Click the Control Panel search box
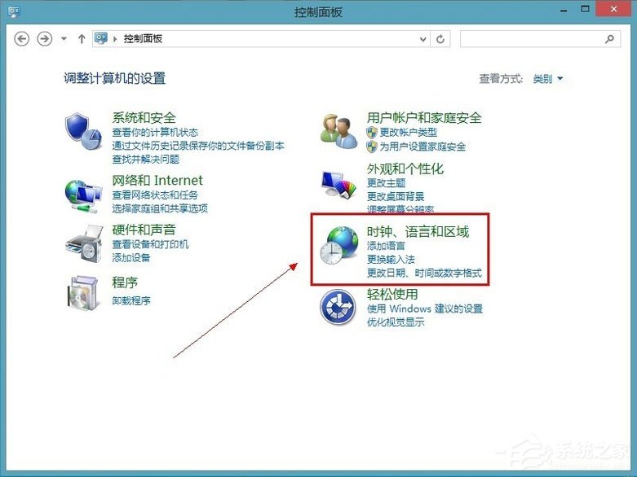 tap(530, 38)
